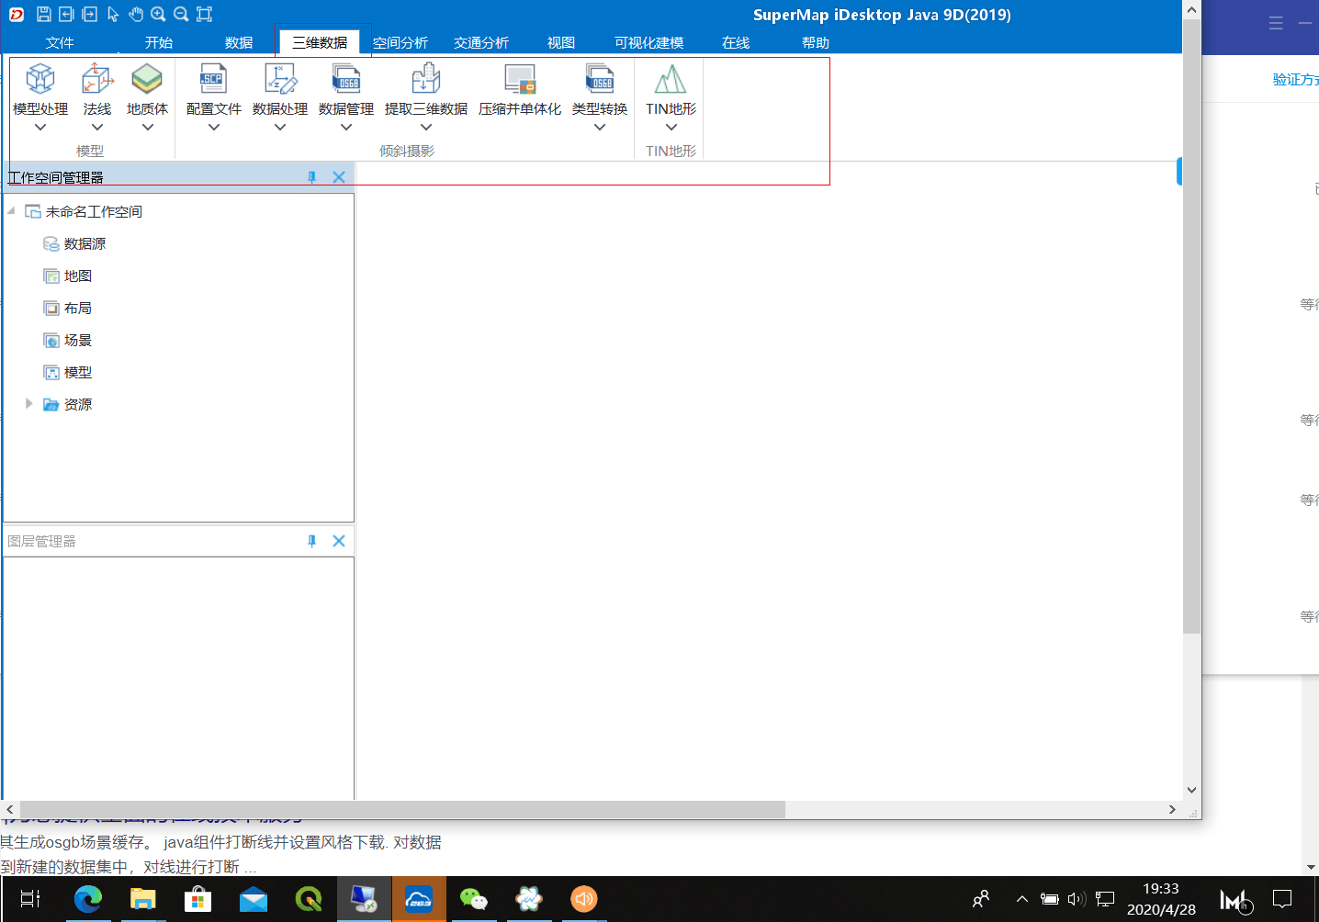Select the 地图 map node
This screenshot has width=1319, height=922.
(78, 276)
